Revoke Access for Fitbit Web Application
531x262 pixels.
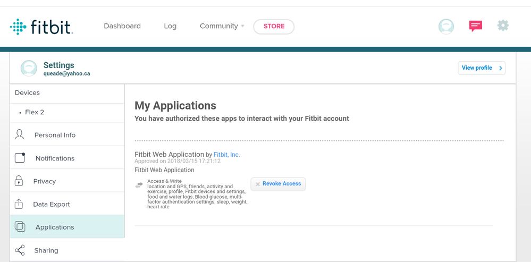(278, 184)
